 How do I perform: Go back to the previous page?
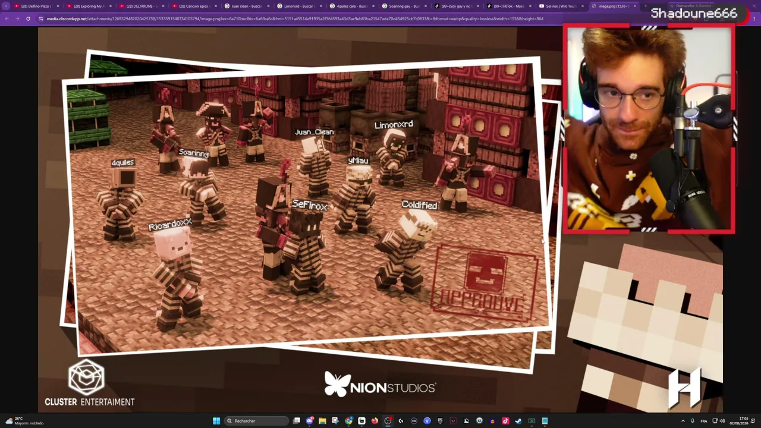pos(7,18)
